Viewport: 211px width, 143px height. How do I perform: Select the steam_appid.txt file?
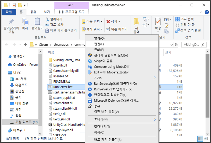tap(62, 98)
